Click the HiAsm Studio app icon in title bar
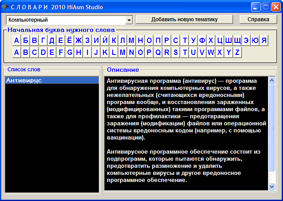283x201 pixels. [5, 7]
